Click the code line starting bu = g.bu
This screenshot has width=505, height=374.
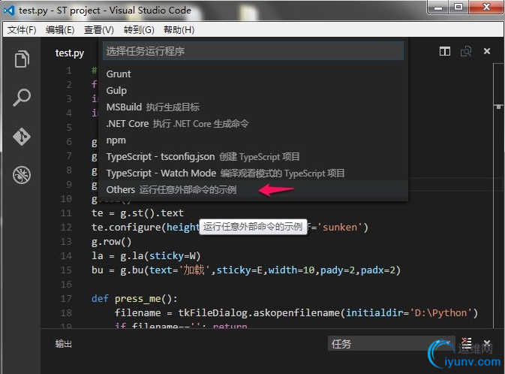click(246, 270)
